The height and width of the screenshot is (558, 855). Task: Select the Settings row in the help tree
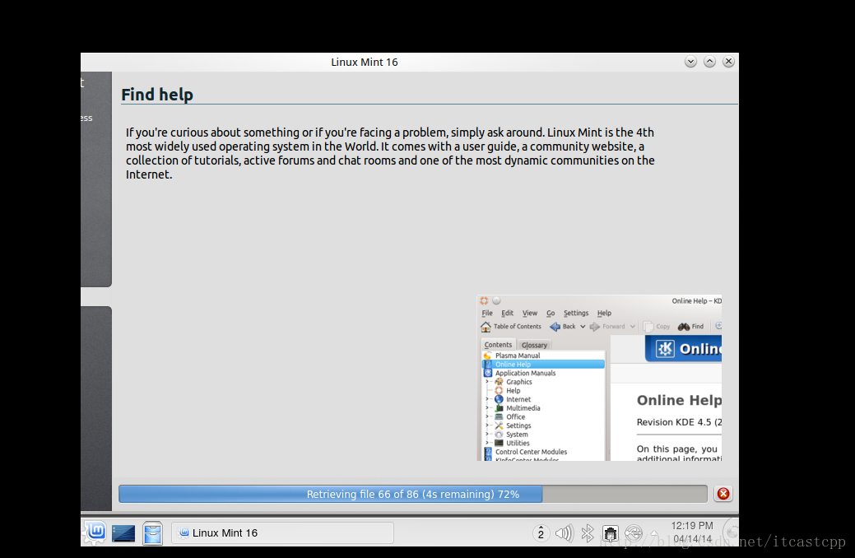518,425
